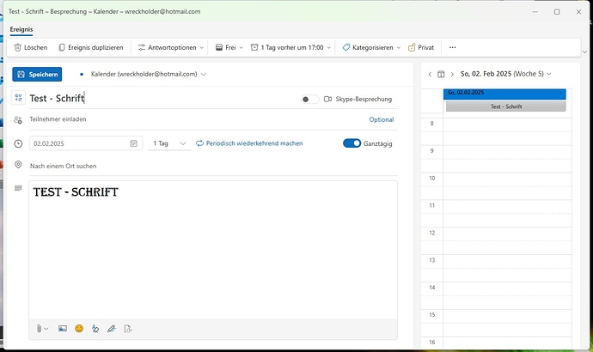Click the clock icon beside the date field
The width and height of the screenshot is (593, 352).
pyautogui.click(x=18, y=143)
